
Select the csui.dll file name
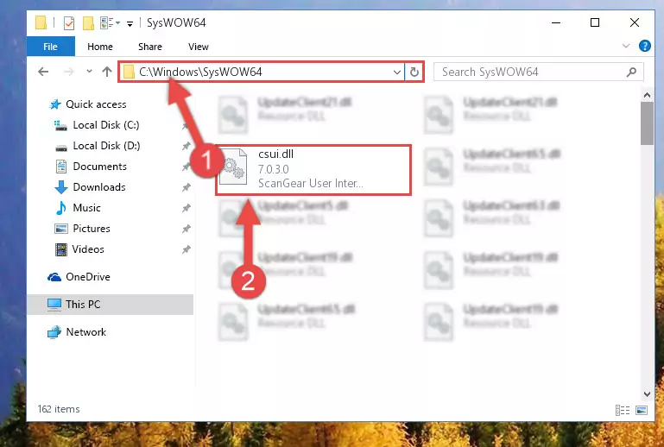pyautogui.click(x=275, y=154)
